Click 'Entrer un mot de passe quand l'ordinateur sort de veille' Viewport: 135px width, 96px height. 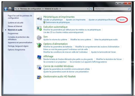(65, 49)
